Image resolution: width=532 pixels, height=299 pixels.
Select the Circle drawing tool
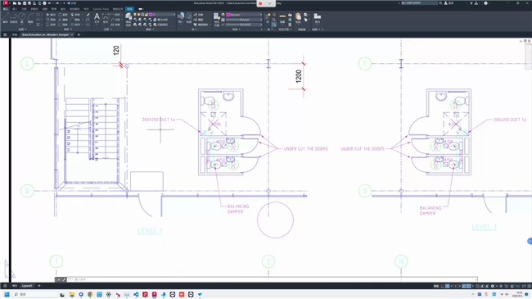click(22, 17)
